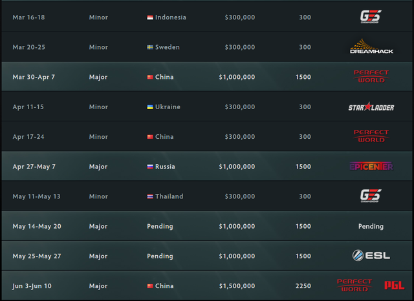Click the ESL logo
Image resolution: width=414 pixels, height=301 pixels.
pos(371,256)
